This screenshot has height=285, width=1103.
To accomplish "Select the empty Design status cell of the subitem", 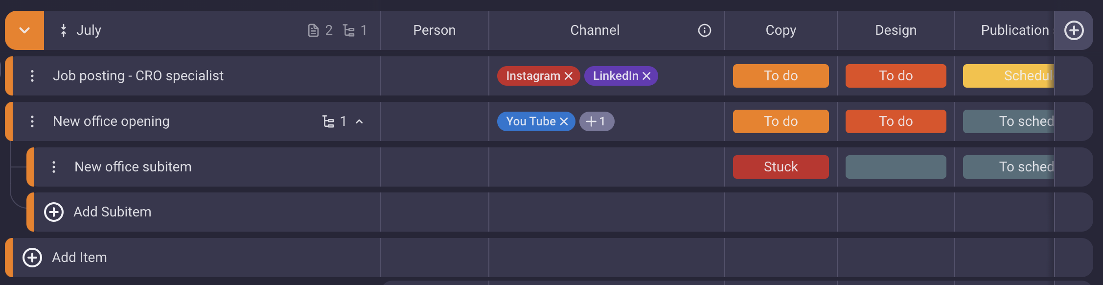I will [896, 167].
